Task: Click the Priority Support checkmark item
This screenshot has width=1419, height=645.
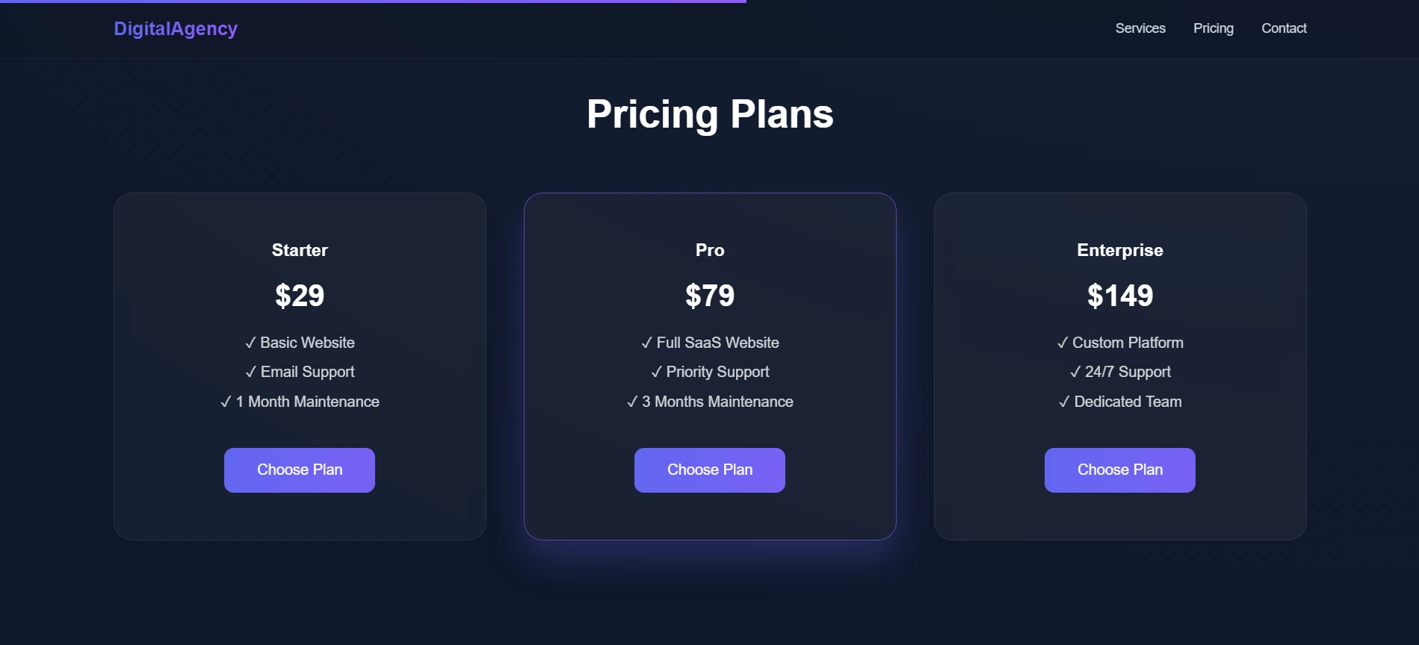Action: (710, 372)
